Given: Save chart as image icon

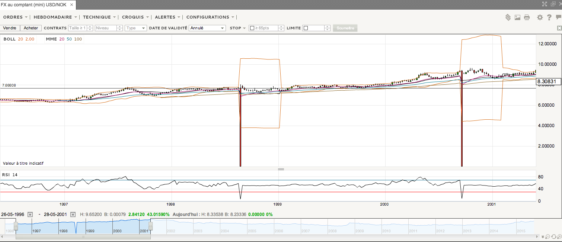Looking at the screenshot, I should pyautogui.click(x=517, y=17).
